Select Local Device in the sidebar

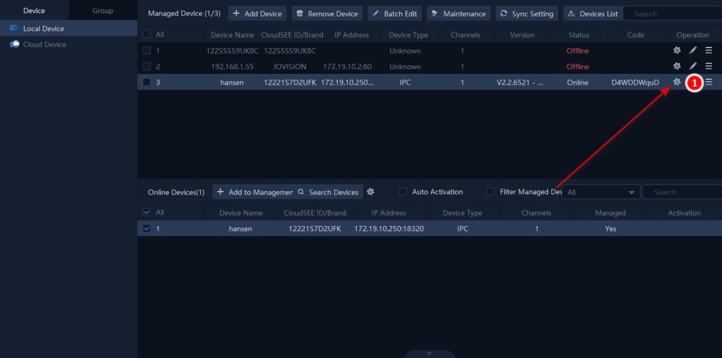tap(43, 29)
